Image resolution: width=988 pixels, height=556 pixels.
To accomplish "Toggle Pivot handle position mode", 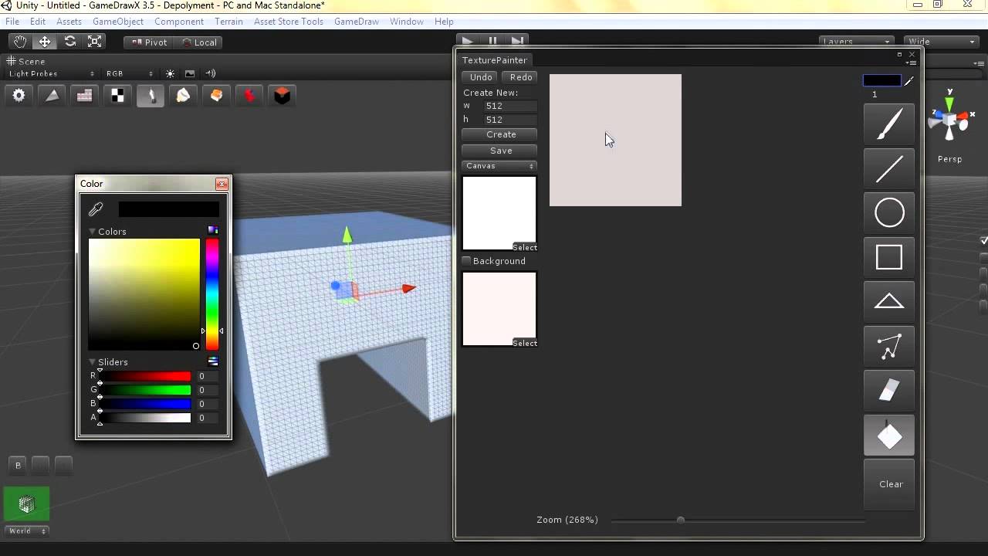I will click(150, 42).
